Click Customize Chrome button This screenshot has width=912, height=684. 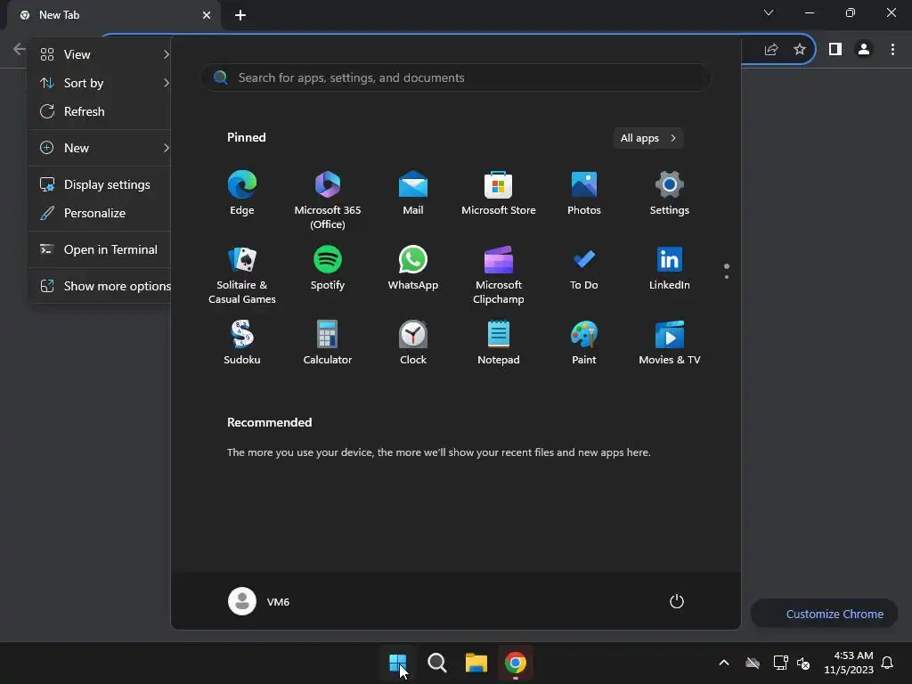click(824, 614)
